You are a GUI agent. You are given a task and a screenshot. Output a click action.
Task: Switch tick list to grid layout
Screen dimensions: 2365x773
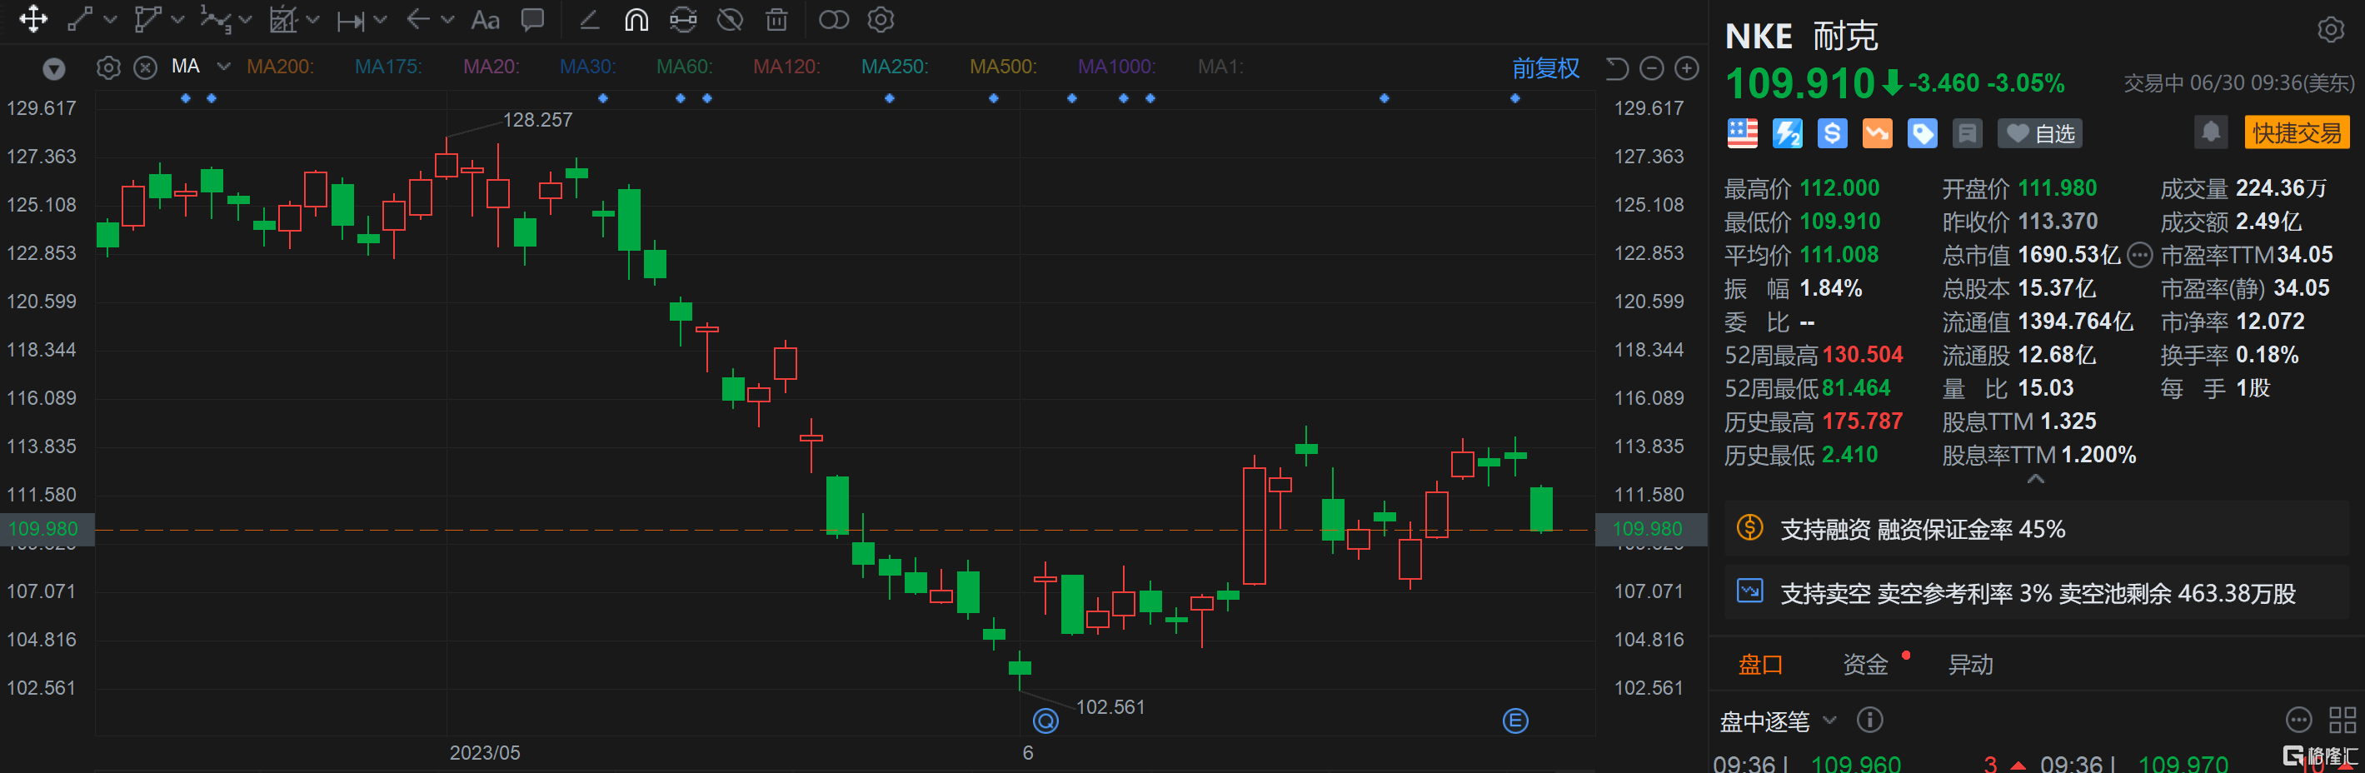tap(2342, 720)
